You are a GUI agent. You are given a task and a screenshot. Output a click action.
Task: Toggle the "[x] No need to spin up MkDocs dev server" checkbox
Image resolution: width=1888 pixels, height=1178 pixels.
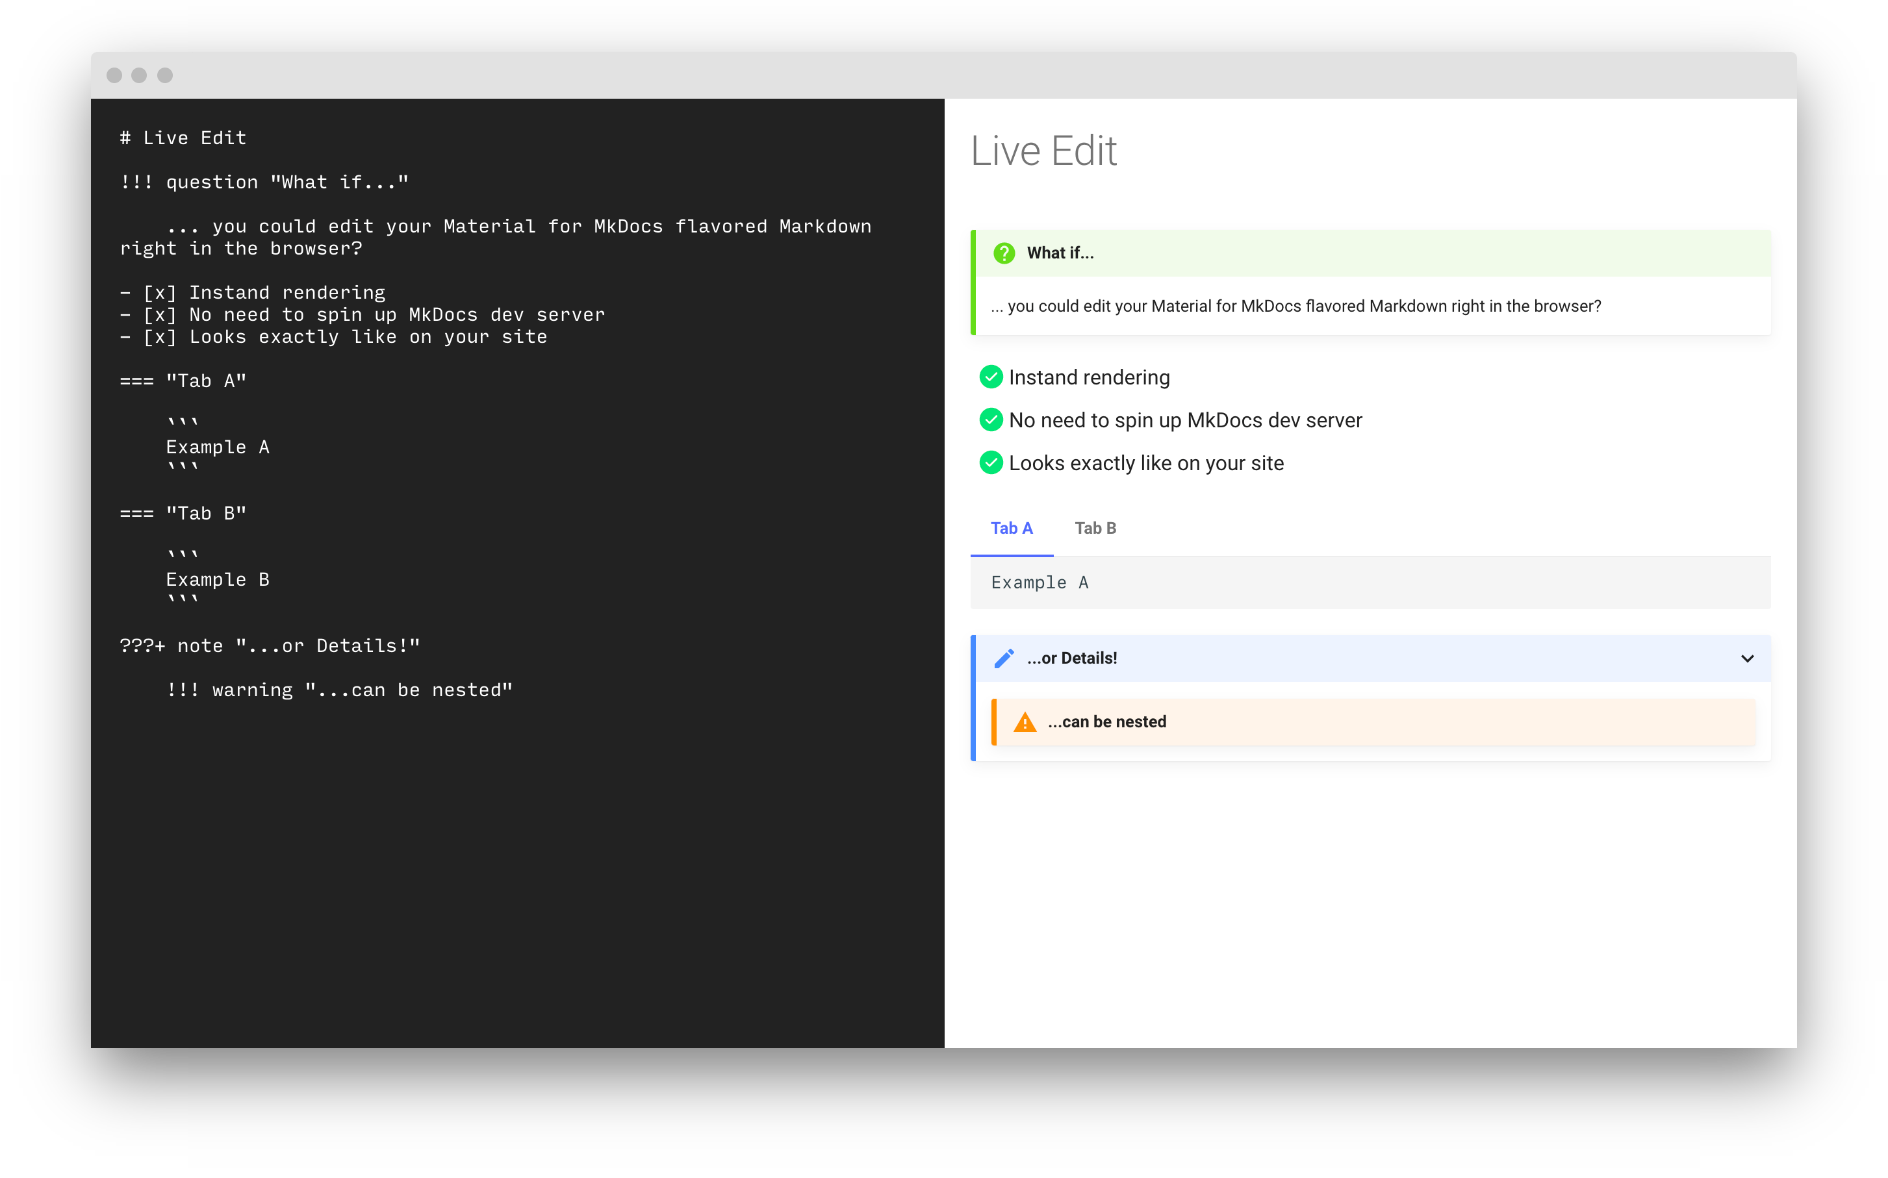[159, 314]
